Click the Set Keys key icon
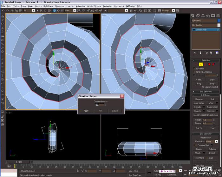The image size is (222, 177). click(x=149, y=173)
